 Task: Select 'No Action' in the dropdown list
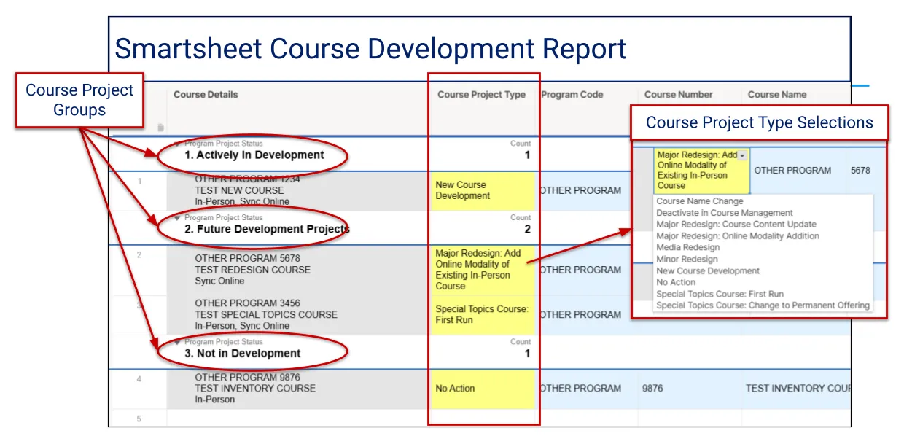(676, 283)
